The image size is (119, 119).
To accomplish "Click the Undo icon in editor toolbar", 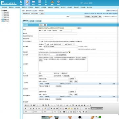I will 52,105.
